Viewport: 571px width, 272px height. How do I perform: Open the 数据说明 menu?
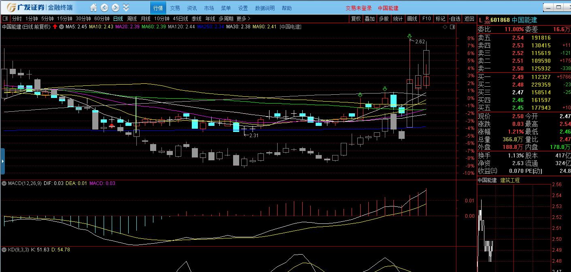[x=265, y=8]
